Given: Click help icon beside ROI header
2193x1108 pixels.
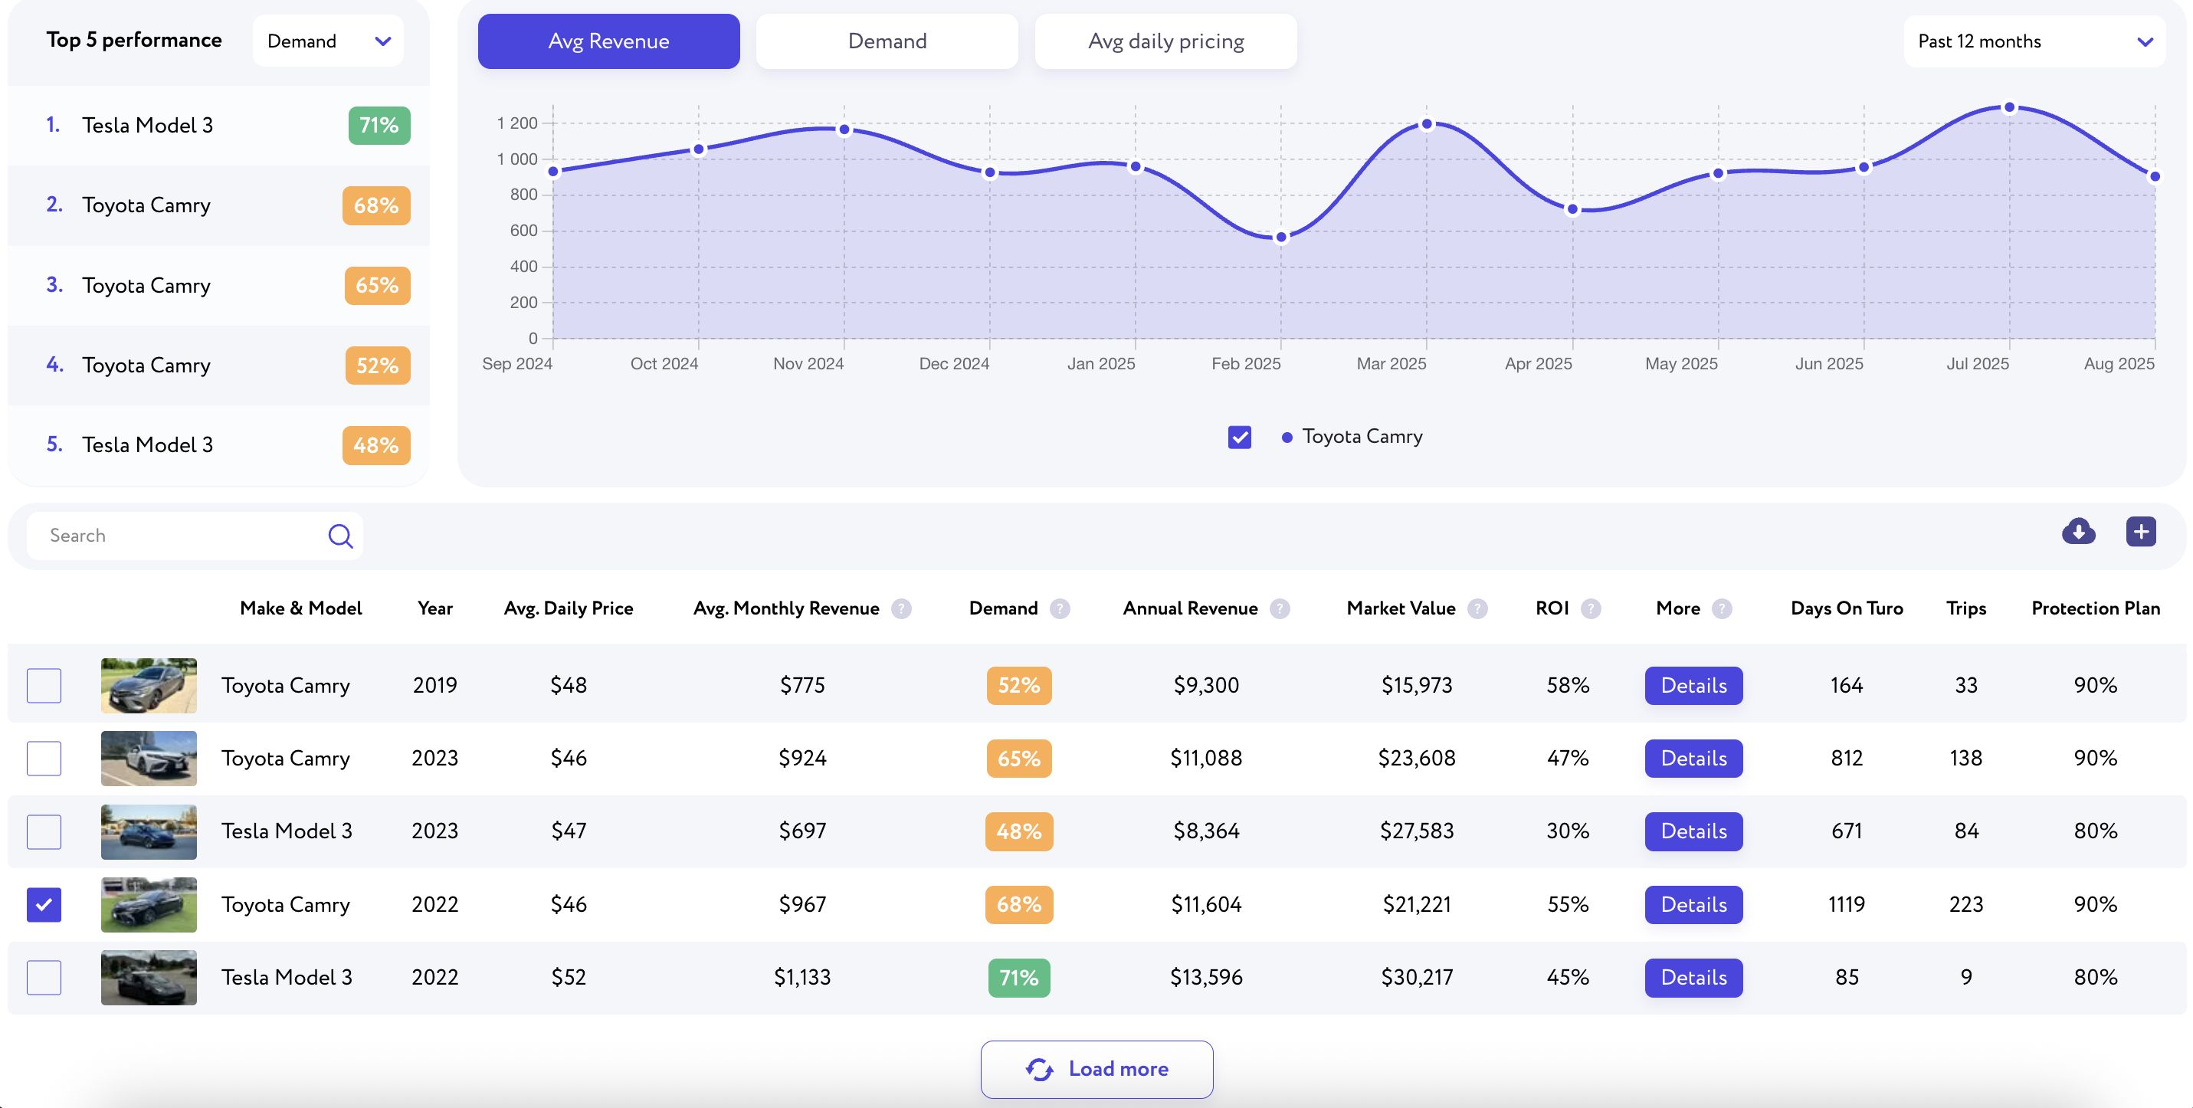Looking at the screenshot, I should click(x=1590, y=608).
